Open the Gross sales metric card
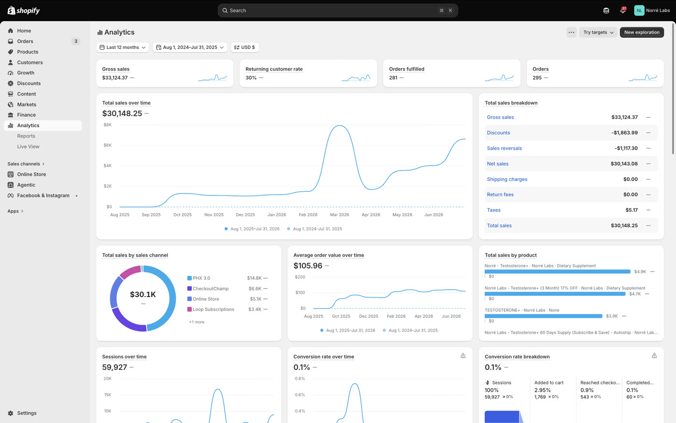Screen dimensions: 676x423 pos(165,73)
